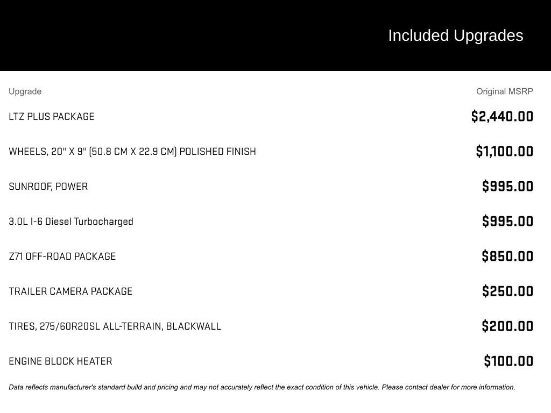Click the $1,100.00 wheels price
The height and width of the screenshot is (413, 551).
[x=504, y=152]
